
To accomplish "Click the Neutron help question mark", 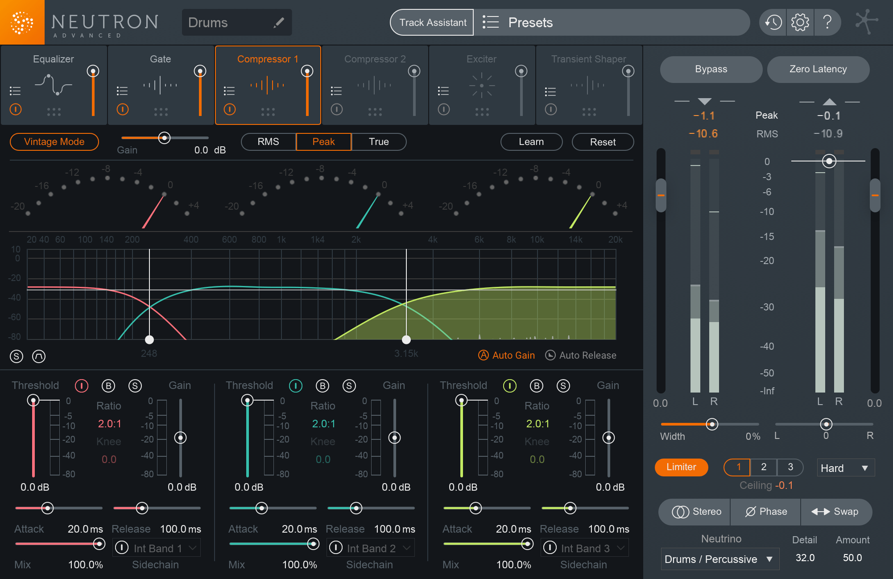I will [828, 22].
